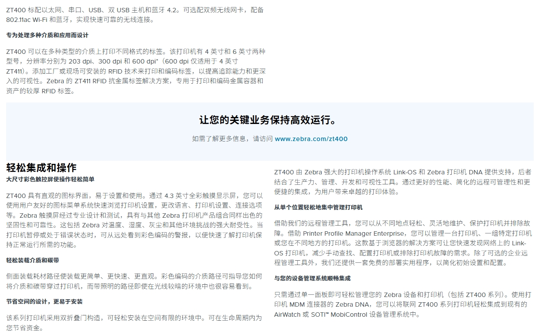Click the subheading 从单个位置轻松地集中管理打印机
Image resolution: width=553 pixels, height=336 pixels.
tap(318, 208)
